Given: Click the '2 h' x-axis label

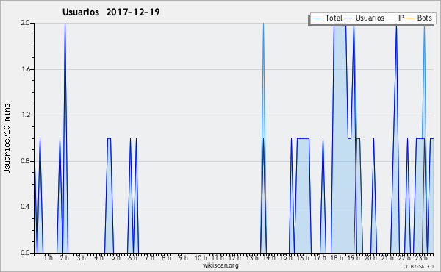Looking at the screenshot, I should click(x=65, y=258).
